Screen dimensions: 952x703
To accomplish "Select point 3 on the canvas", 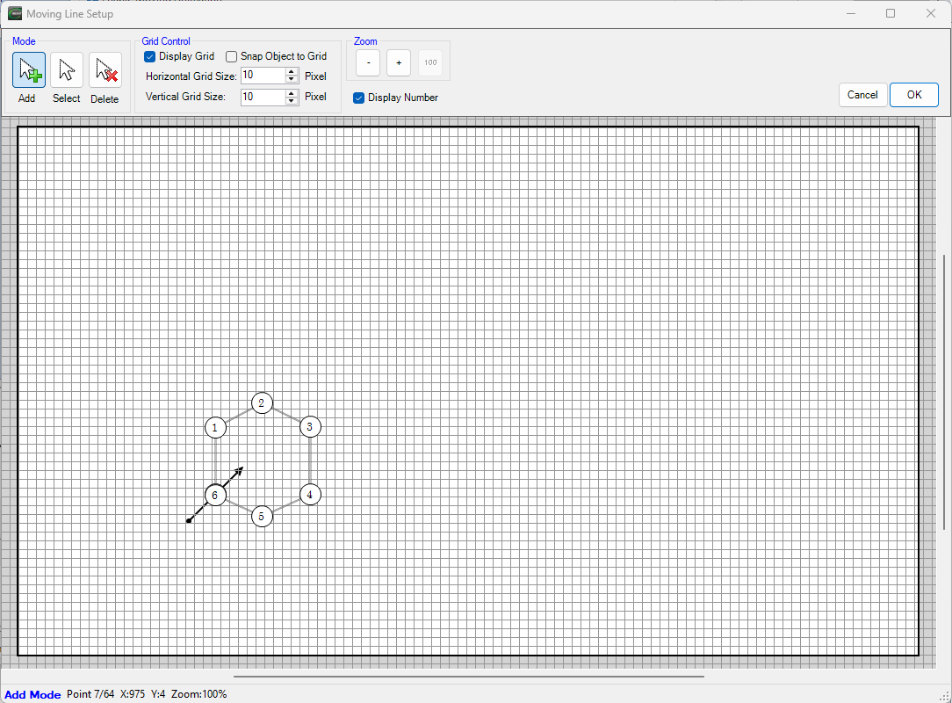I will click(310, 427).
